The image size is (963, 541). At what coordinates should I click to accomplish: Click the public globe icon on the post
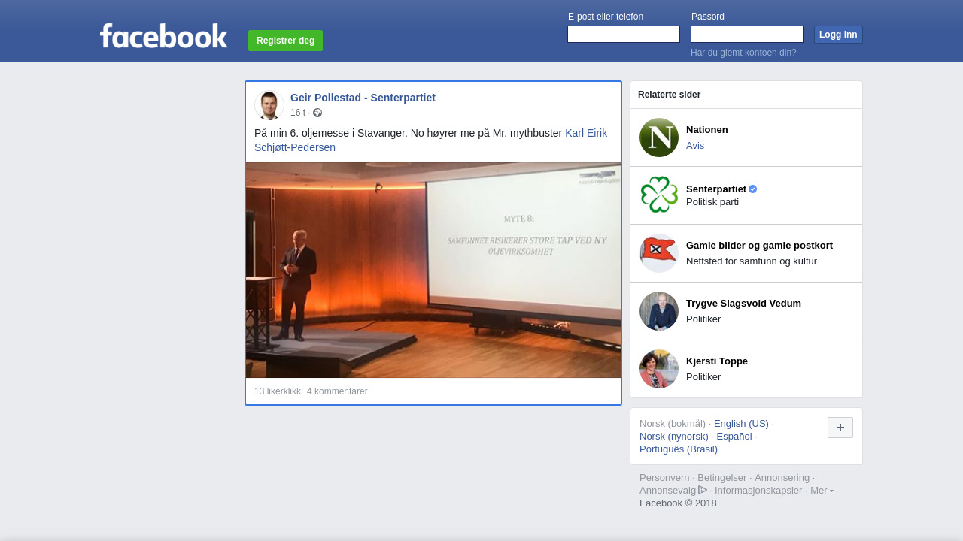317,113
